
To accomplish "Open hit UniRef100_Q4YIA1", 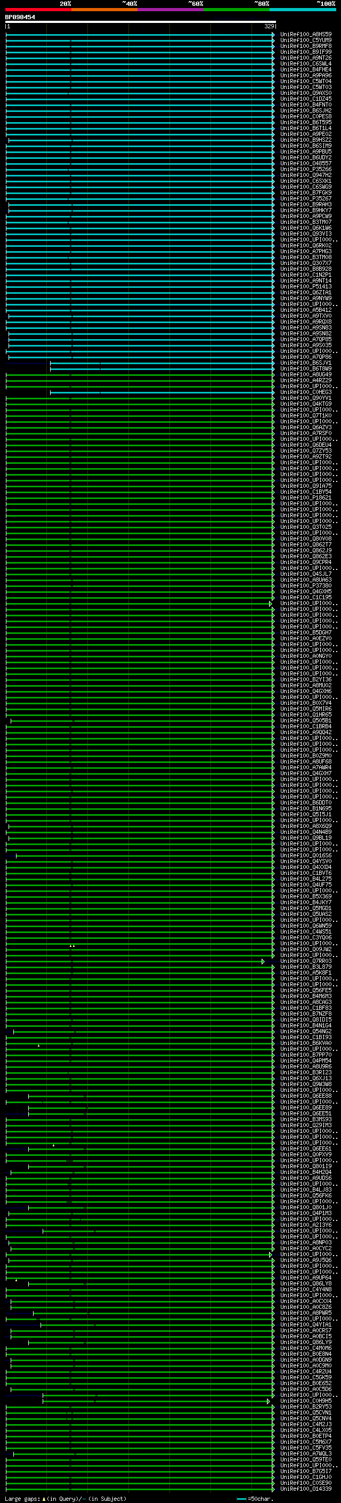I will [x=306, y=1324].
